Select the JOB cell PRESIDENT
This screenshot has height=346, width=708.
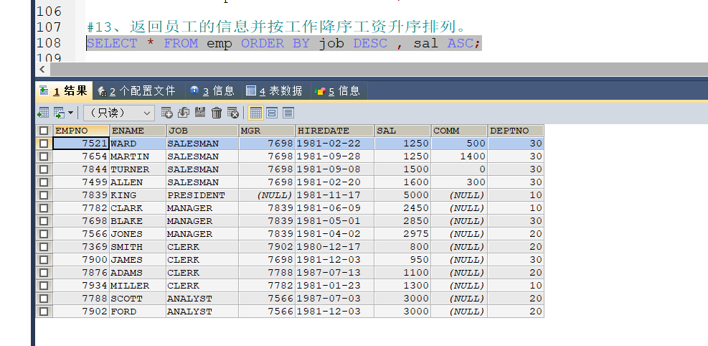(x=202, y=195)
